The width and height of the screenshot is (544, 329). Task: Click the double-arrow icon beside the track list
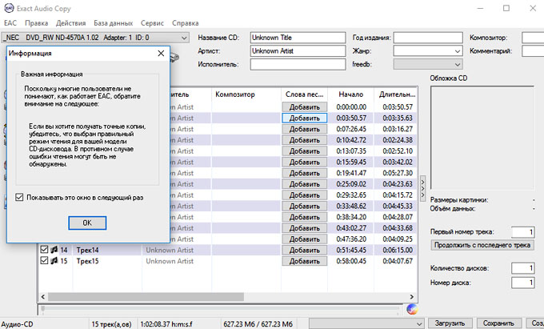pyautogui.click(x=422, y=183)
